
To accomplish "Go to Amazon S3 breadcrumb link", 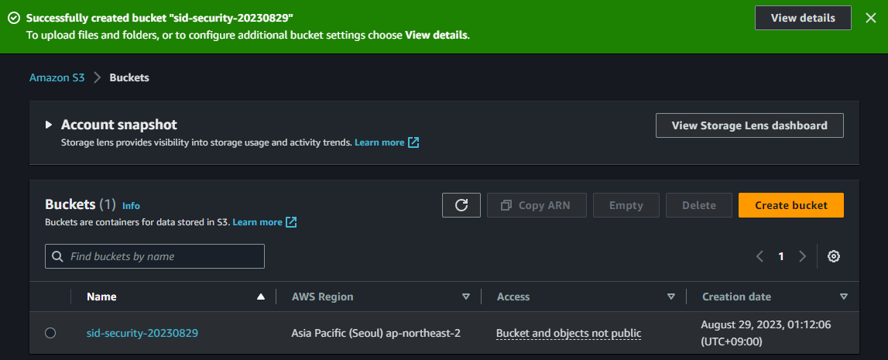I will (57, 77).
